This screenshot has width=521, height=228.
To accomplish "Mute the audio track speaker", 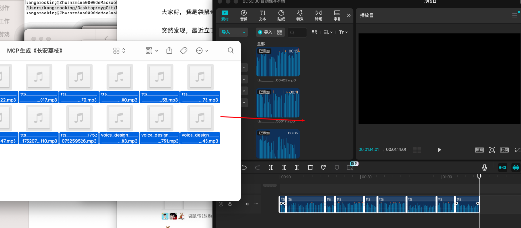I will (x=247, y=204).
